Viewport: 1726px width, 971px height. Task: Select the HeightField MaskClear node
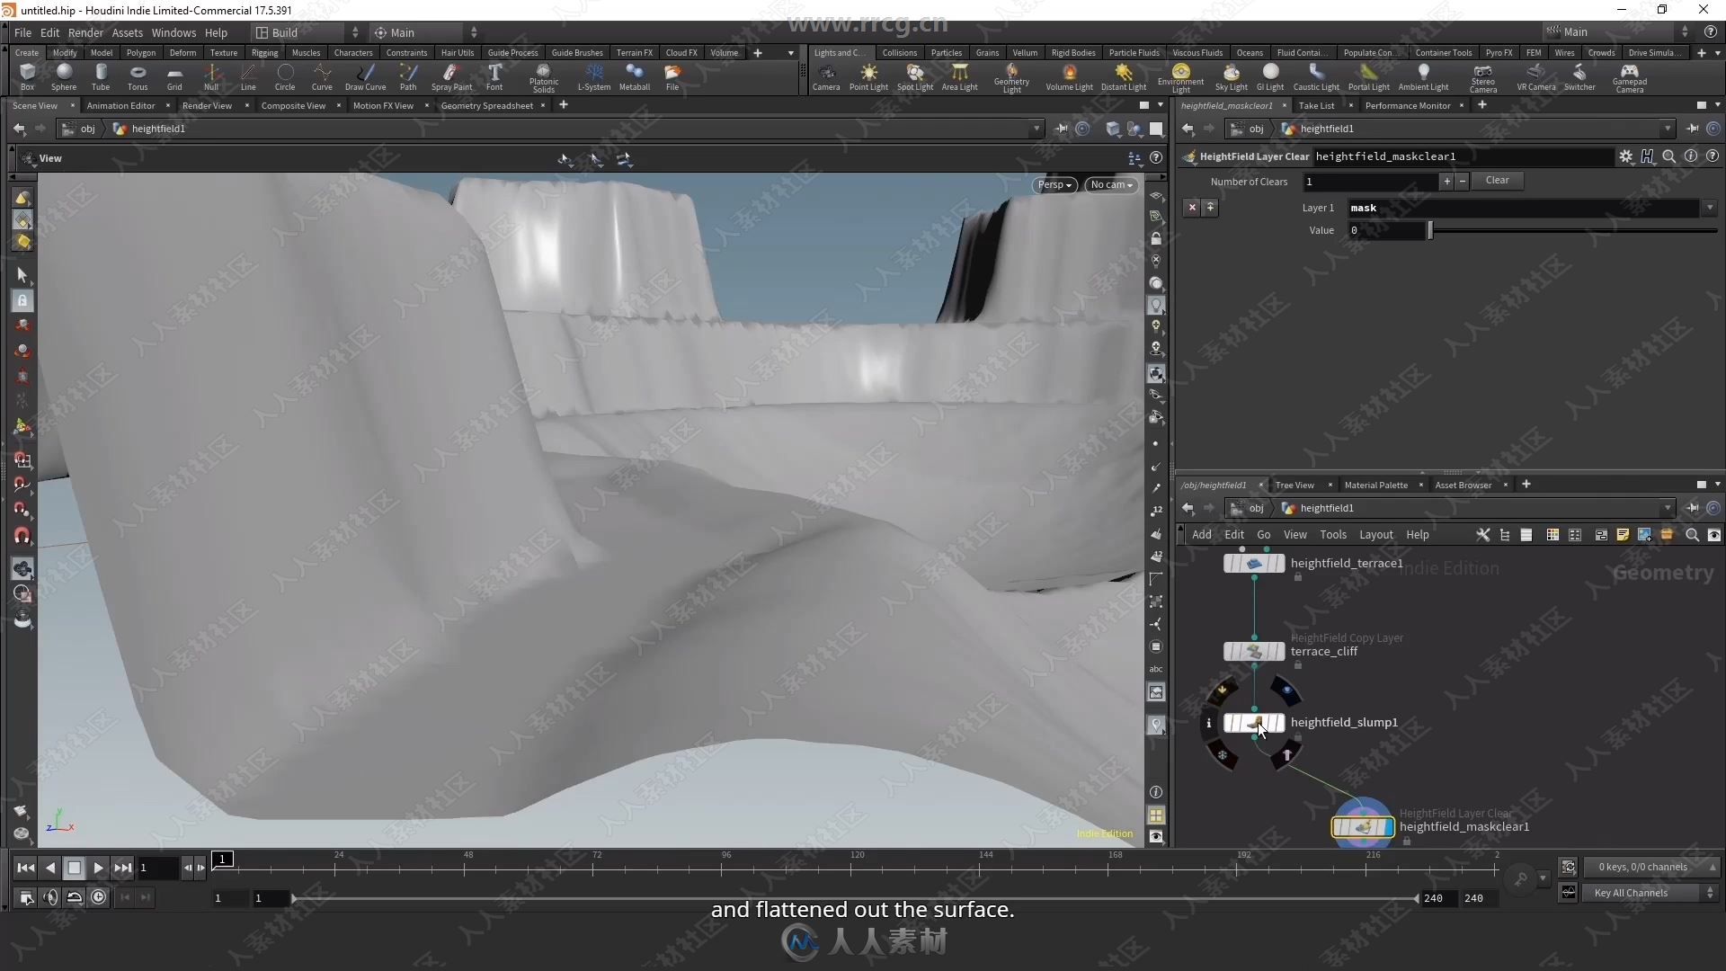click(x=1361, y=826)
